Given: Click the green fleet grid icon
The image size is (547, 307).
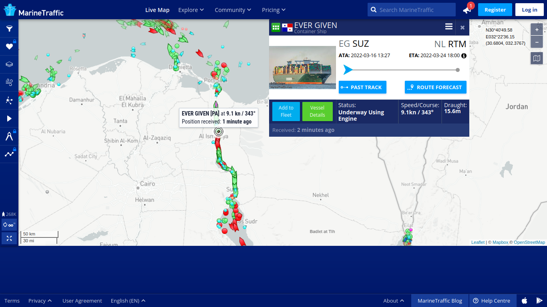Looking at the screenshot, I should coord(276,28).
